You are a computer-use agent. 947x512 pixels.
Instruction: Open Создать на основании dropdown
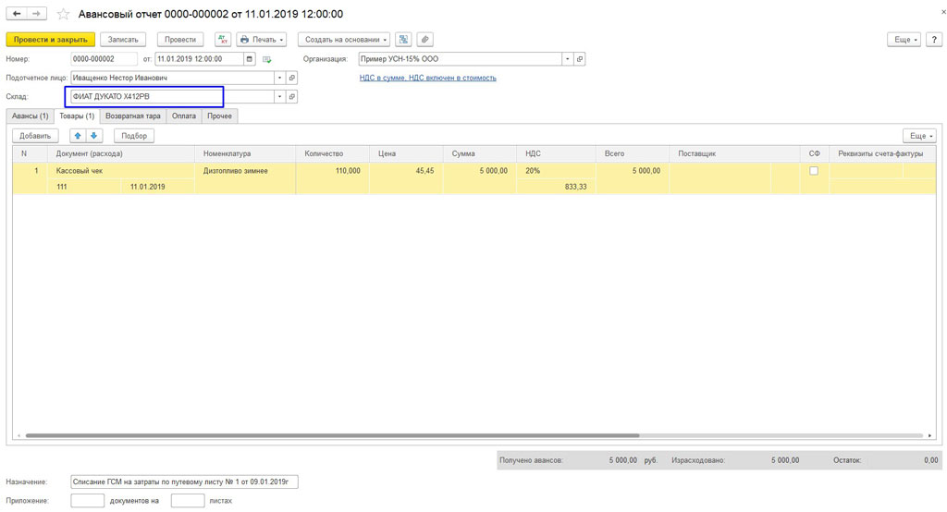(x=344, y=39)
